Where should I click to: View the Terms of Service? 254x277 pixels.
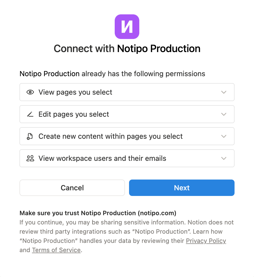coord(56,250)
